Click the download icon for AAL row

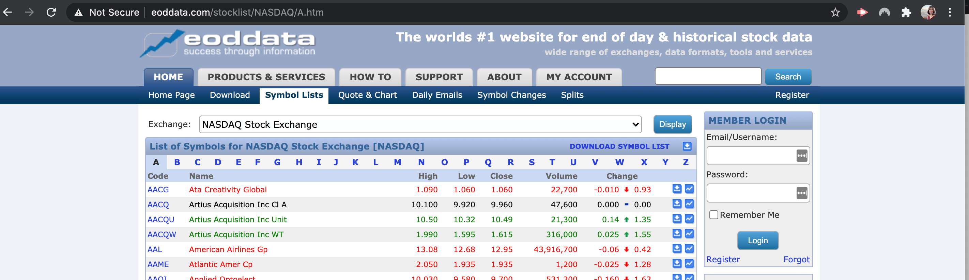coord(677,249)
